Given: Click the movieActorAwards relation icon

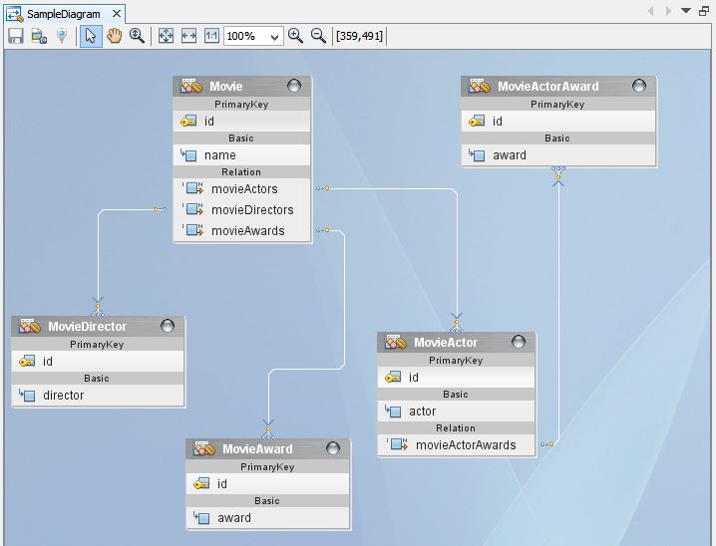Looking at the screenshot, I should tap(398, 444).
